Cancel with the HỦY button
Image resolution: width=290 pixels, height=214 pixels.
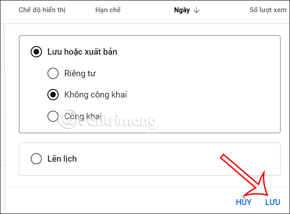click(x=244, y=202)
